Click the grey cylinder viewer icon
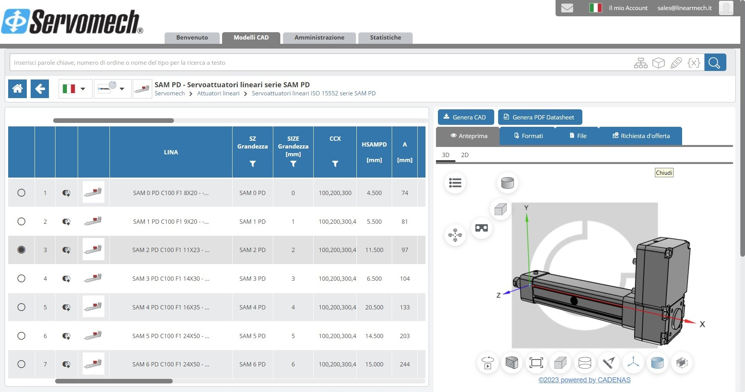The image size is (745, 392). click(507, 183)
